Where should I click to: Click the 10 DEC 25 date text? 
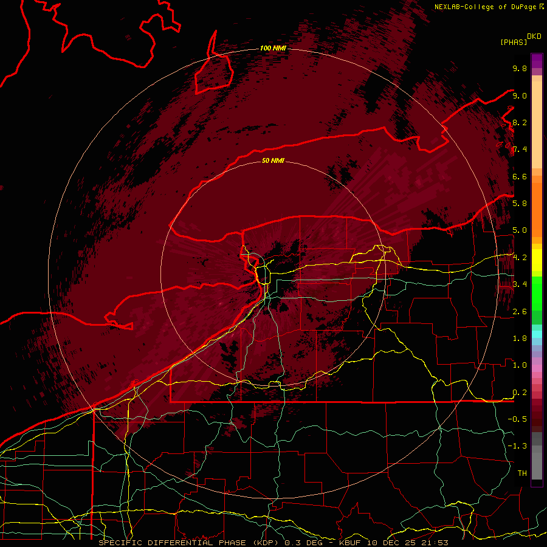tap(393, 543)
